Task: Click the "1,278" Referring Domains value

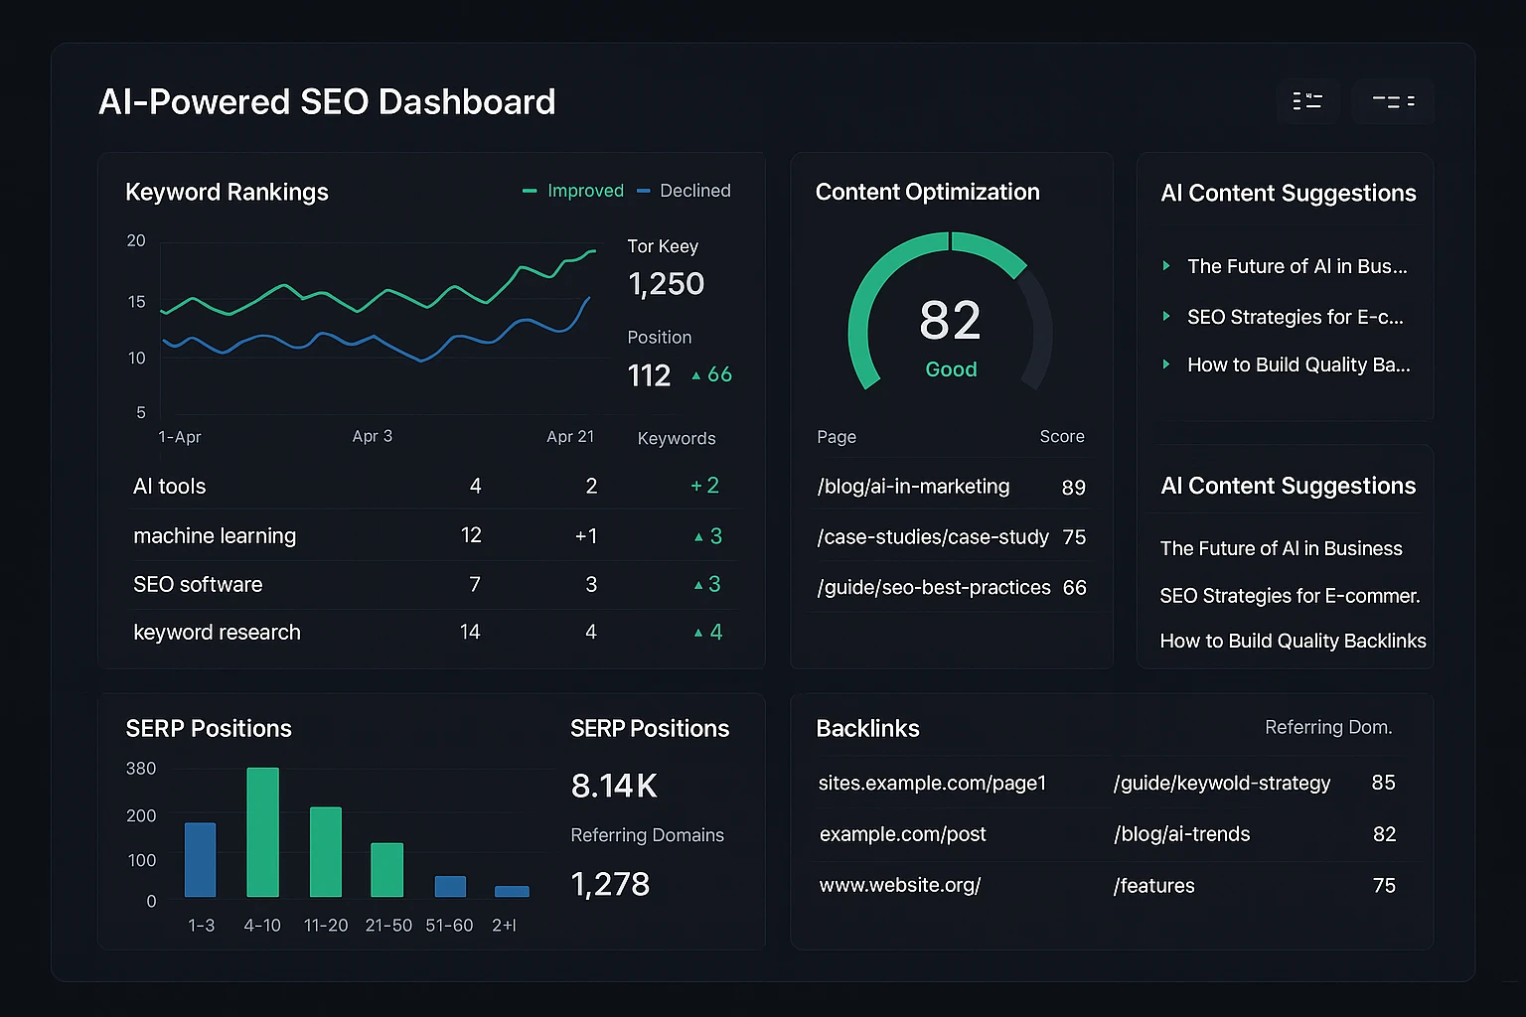Action: pyautogui.click(x=610, y=884)
